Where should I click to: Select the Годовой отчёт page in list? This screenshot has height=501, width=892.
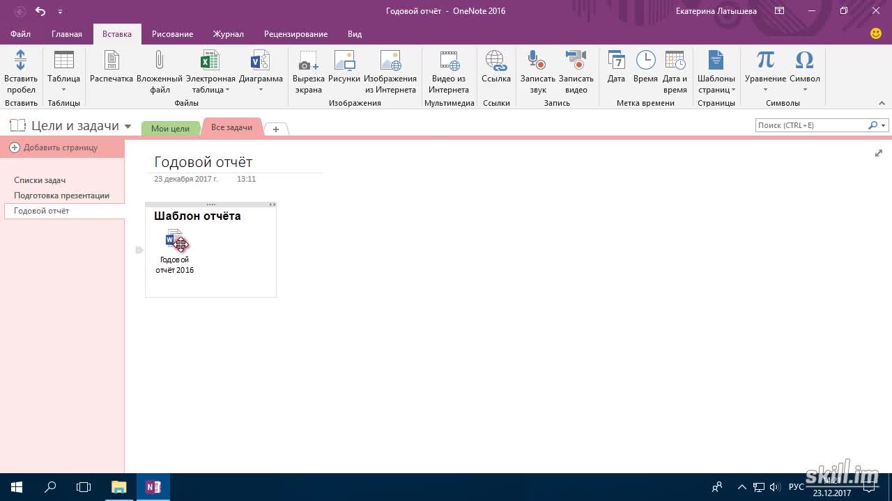coord(64,211)
